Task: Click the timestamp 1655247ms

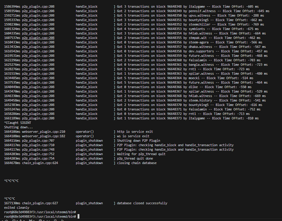Action: 12,109
